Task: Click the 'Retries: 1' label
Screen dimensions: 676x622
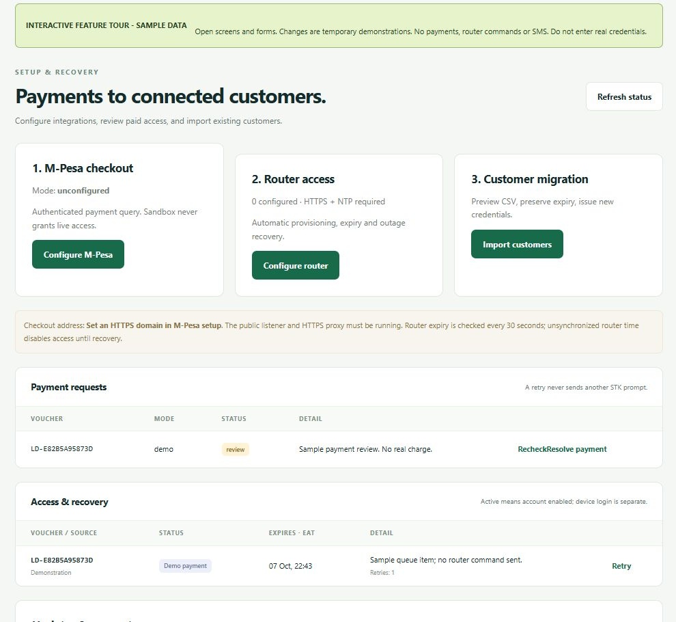Action: (x=382, y=573)
